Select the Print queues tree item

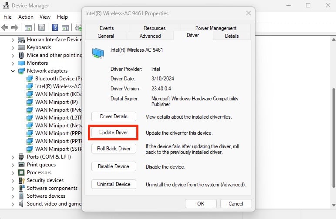point(41,165)
